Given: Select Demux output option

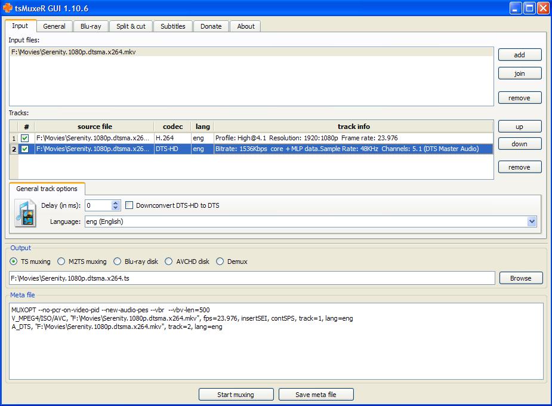Looking at the screenshot, I should 220,262.
